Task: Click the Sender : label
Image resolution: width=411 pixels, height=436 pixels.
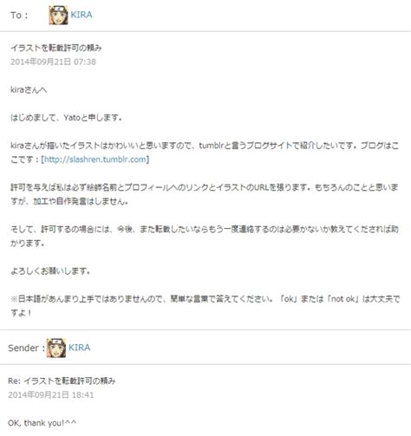Action: click(x=26, y=348)
